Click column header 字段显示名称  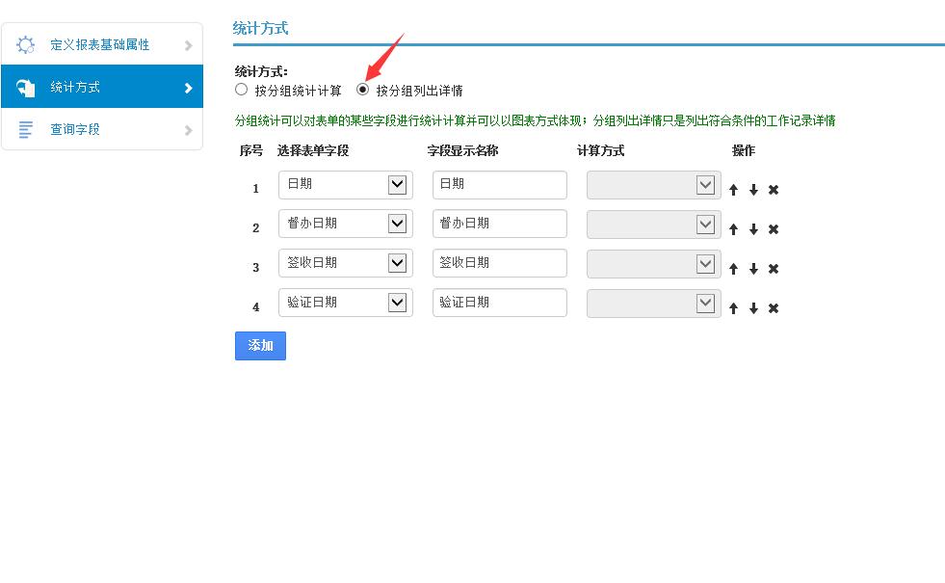pos(462,150)
